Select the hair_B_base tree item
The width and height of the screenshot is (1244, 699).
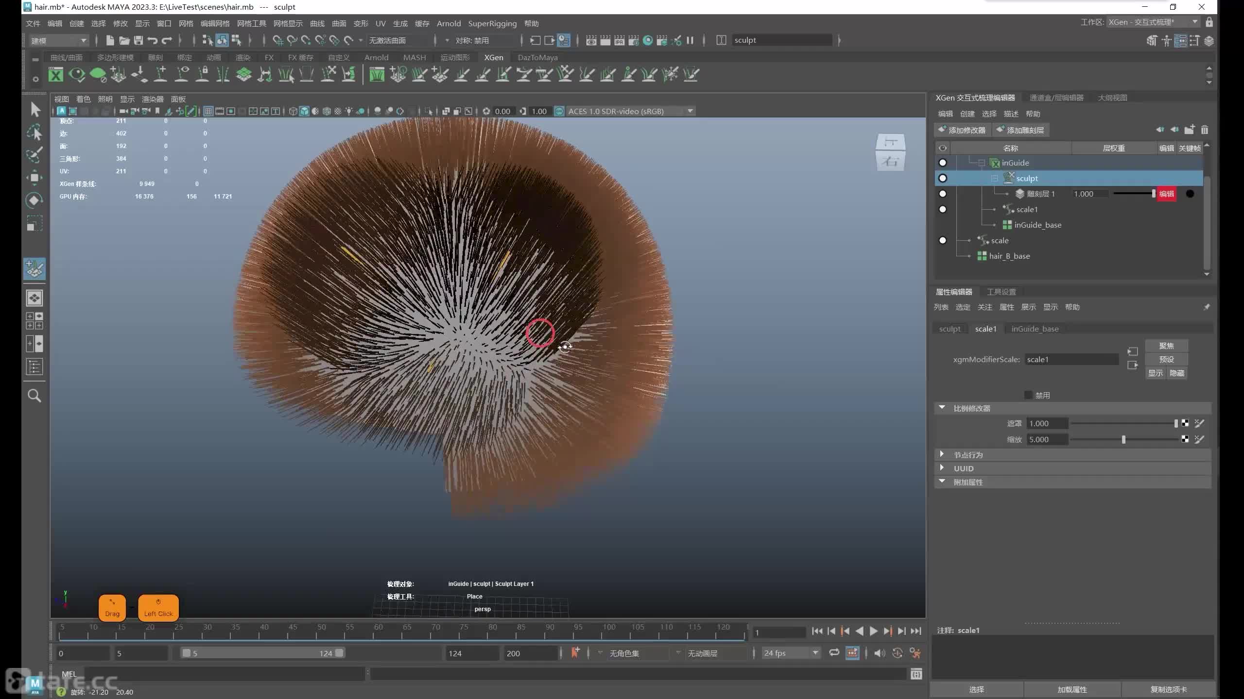tap(1009, 256)
